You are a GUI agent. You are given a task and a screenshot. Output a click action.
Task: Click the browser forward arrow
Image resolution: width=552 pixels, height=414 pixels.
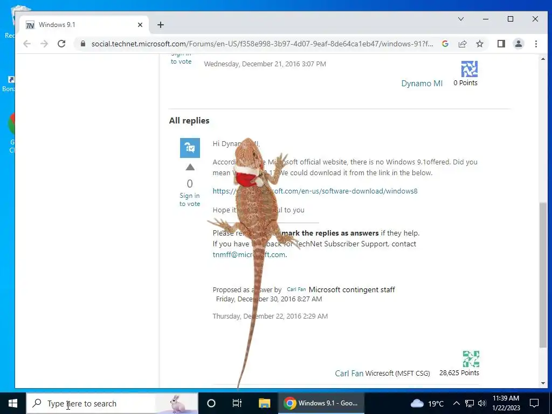[x=44, y=44]
